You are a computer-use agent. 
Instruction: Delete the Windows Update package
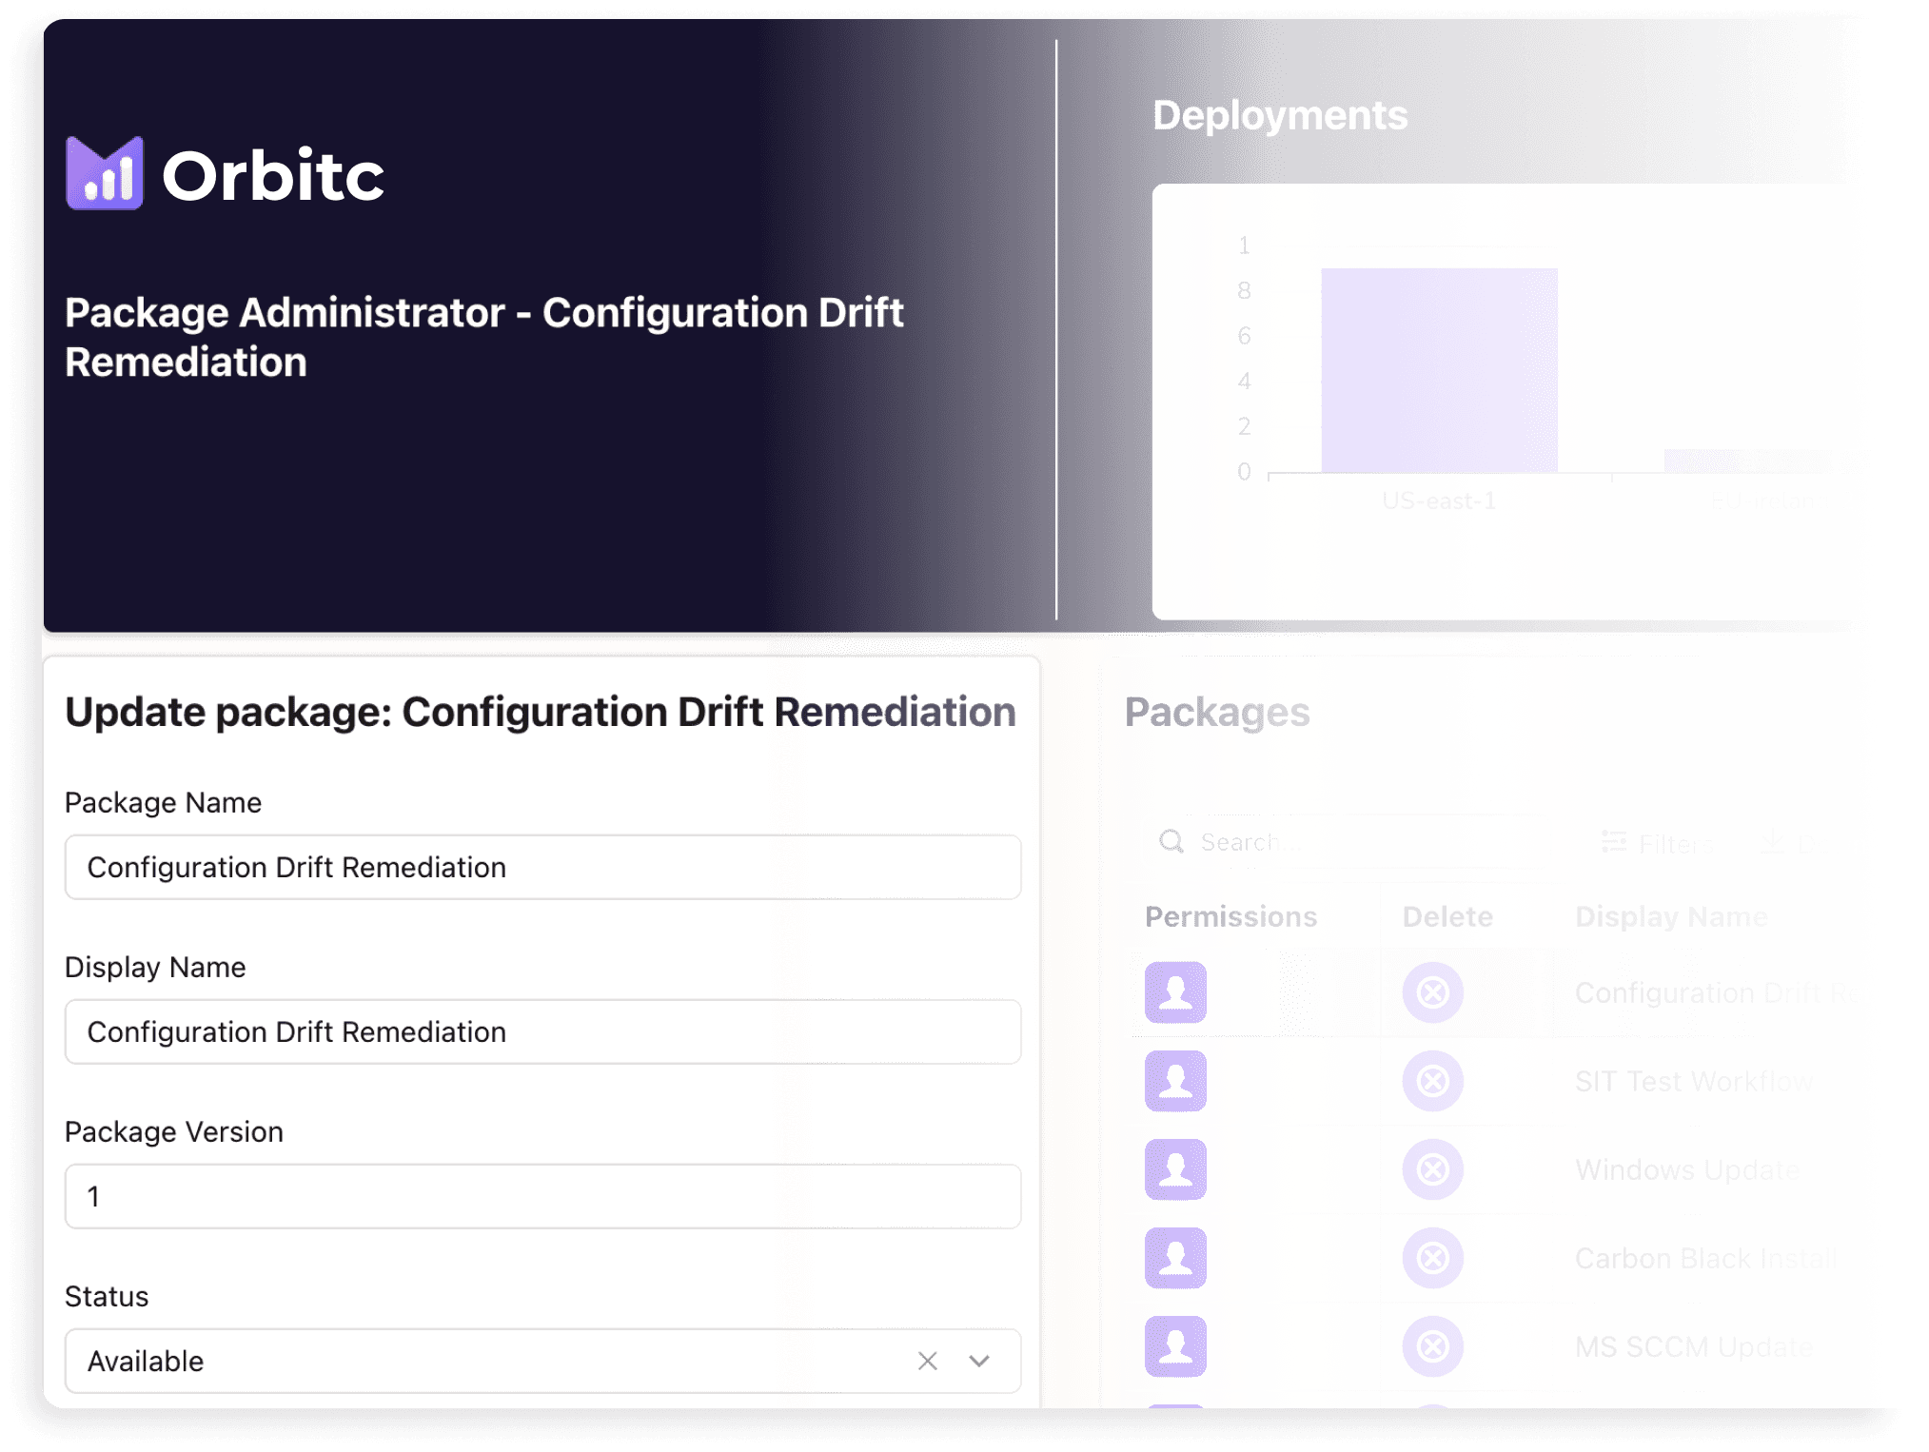(x=1431, y=1170)
